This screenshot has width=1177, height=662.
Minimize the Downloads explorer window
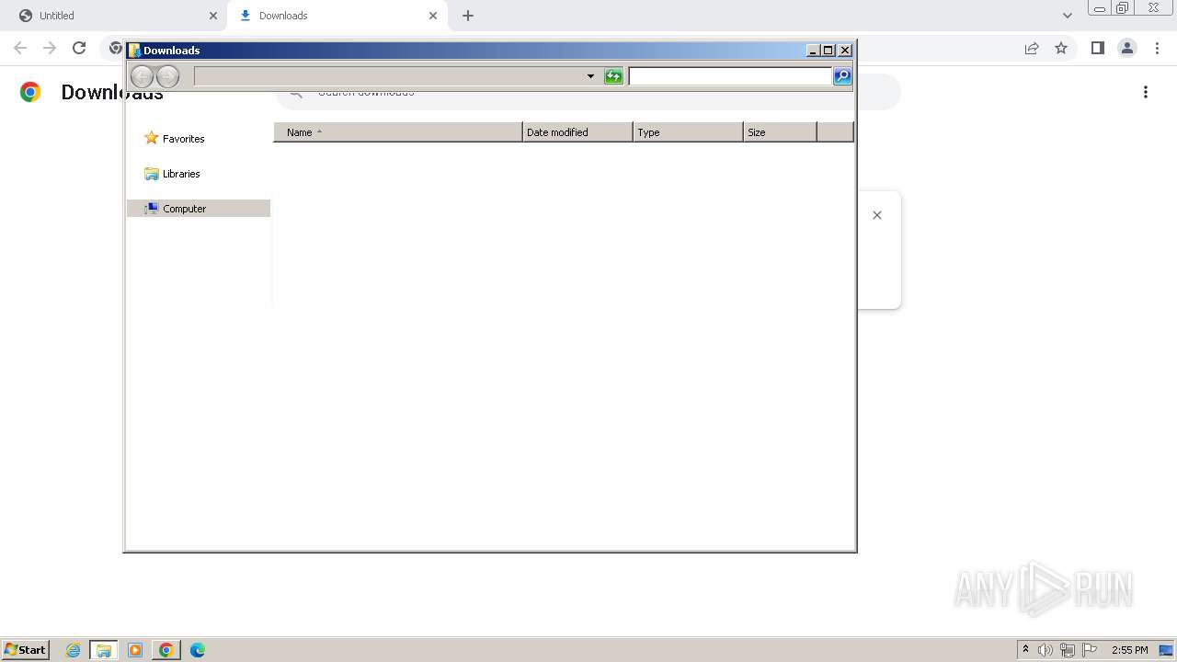[x=812, y=51]
